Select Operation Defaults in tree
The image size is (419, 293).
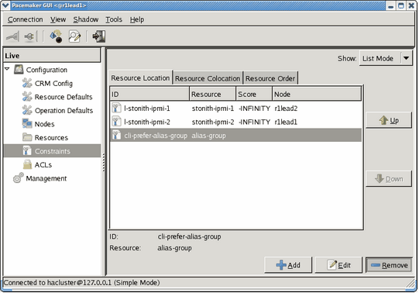[64, 110]
